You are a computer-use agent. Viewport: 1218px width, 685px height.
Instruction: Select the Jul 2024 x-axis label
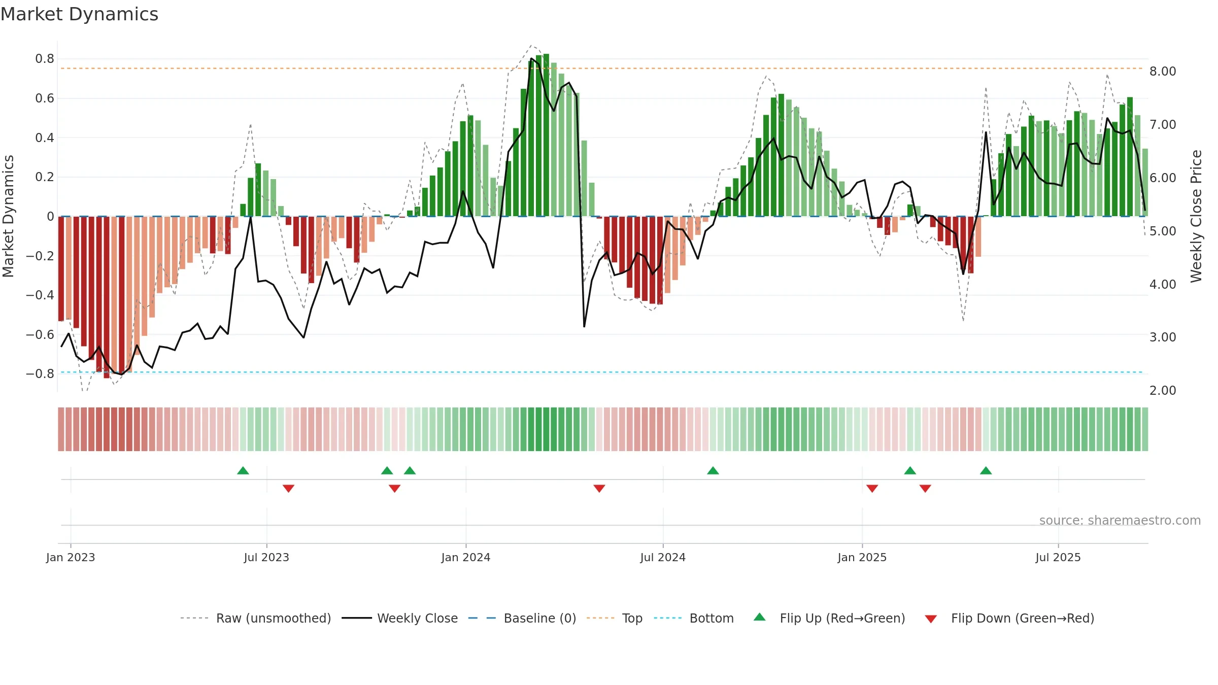(663, 557)
